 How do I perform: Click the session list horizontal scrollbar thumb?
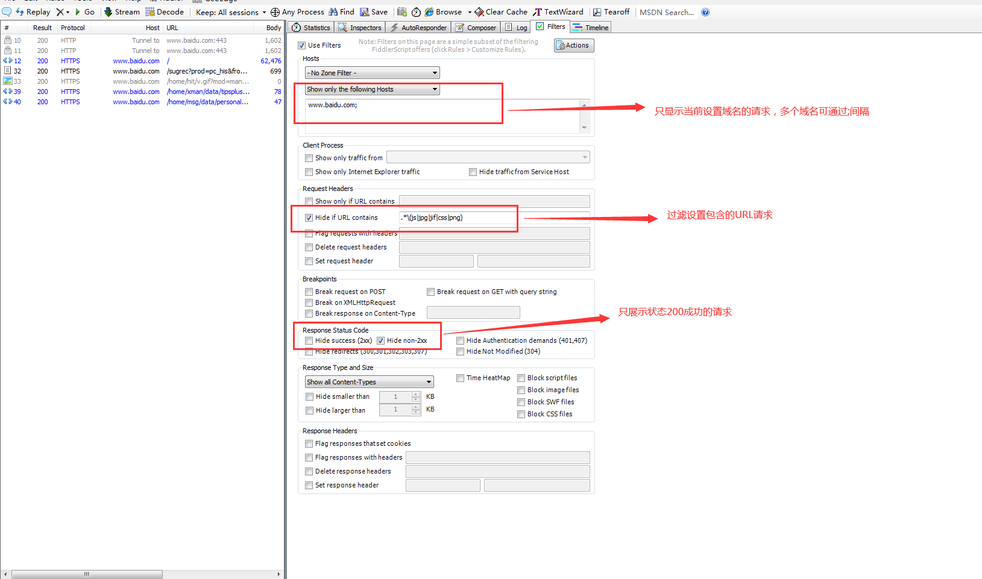[87, 574]
